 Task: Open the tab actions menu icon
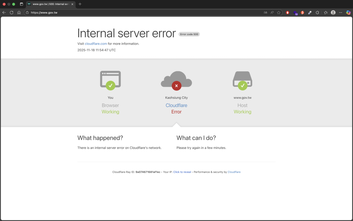(x=21, y=4)
